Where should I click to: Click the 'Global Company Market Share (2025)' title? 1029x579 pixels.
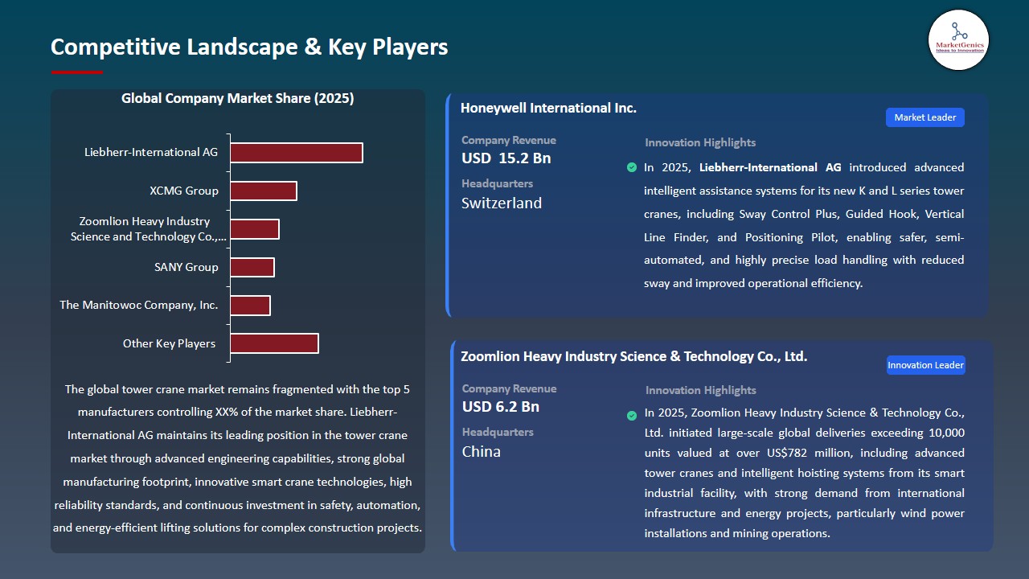238,99
